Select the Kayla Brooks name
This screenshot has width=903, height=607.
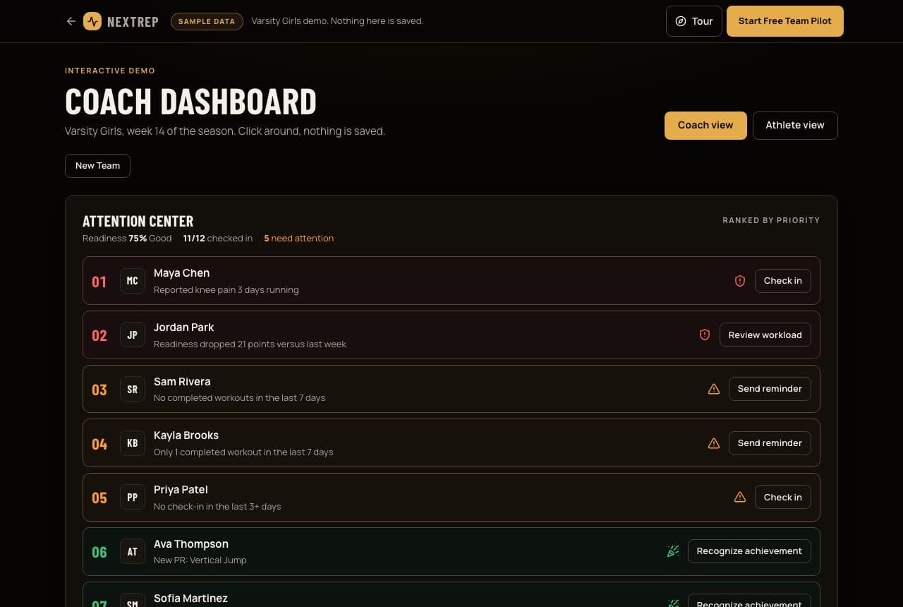point(186,435)
